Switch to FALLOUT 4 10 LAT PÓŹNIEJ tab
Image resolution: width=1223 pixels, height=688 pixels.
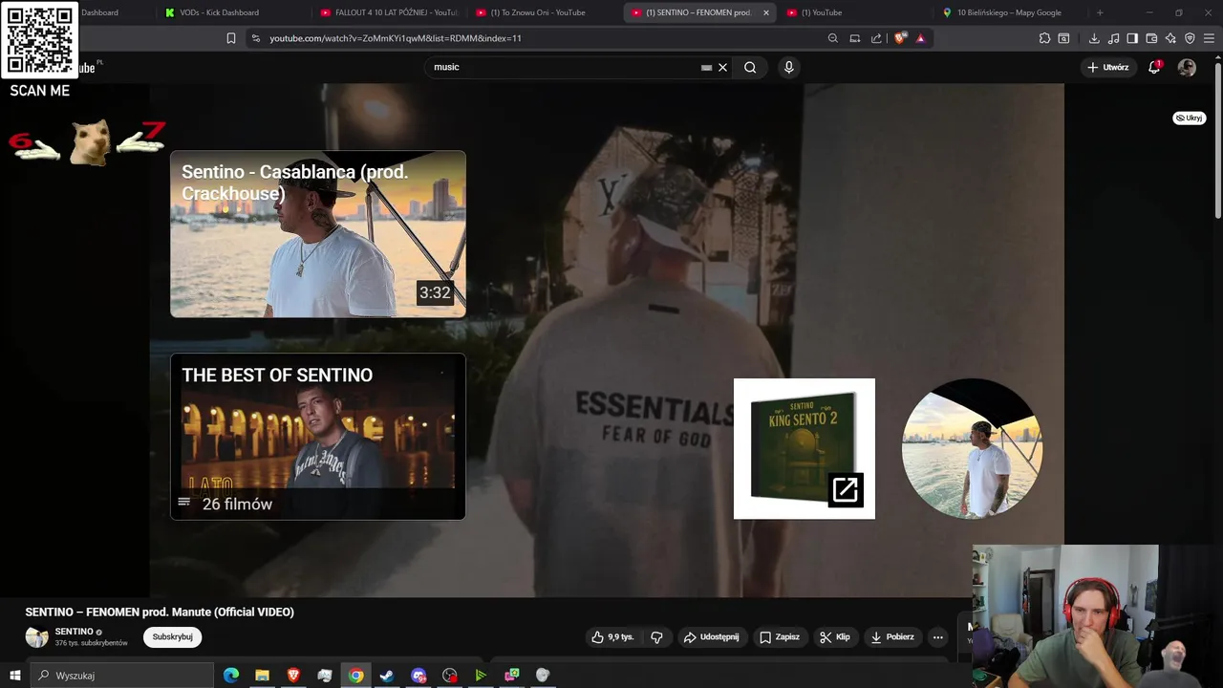[389, 12]
